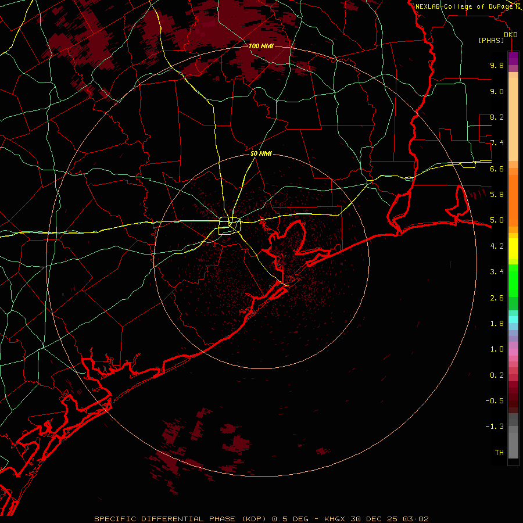This screenshot has width=523, height=523.
Task: Click the [PHAS] legend unit label
Action: (491, 40)
